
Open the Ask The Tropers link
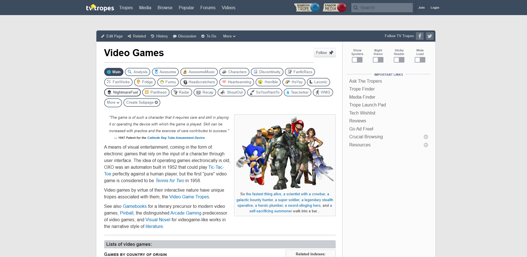coord(366,81)
